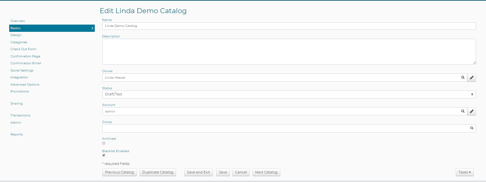Image resolution: width=486 pixels, height=182 pixels.
Task: Open the Social Settings section
Action: tap(22, 71)
